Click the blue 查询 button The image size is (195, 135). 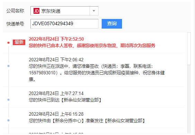(x=112, y=24)
